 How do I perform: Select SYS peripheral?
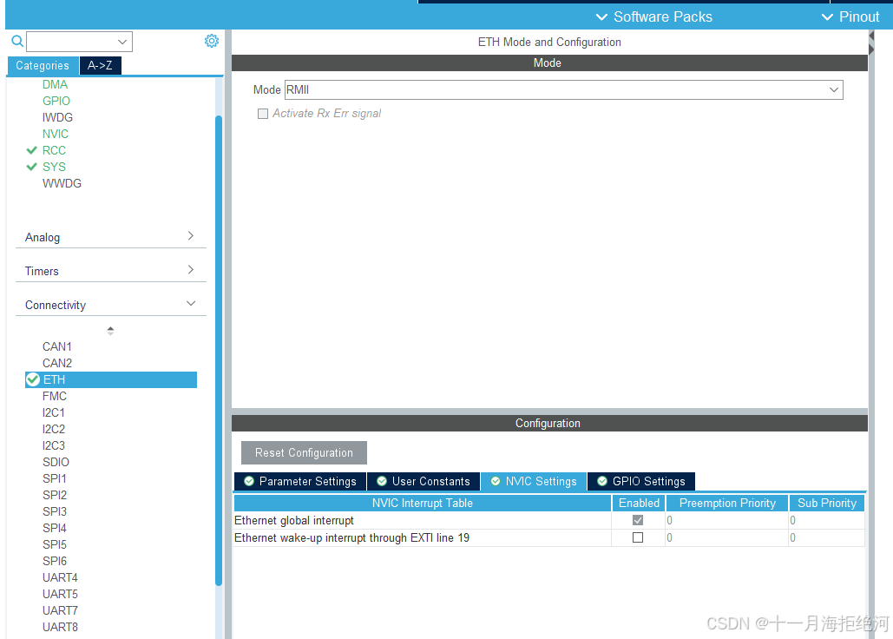[x=54, y=167]
